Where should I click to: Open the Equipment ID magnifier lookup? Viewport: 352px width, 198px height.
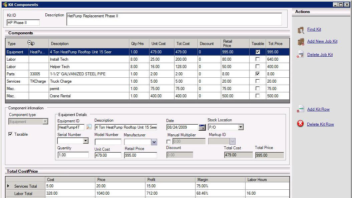tap(88, 127)
